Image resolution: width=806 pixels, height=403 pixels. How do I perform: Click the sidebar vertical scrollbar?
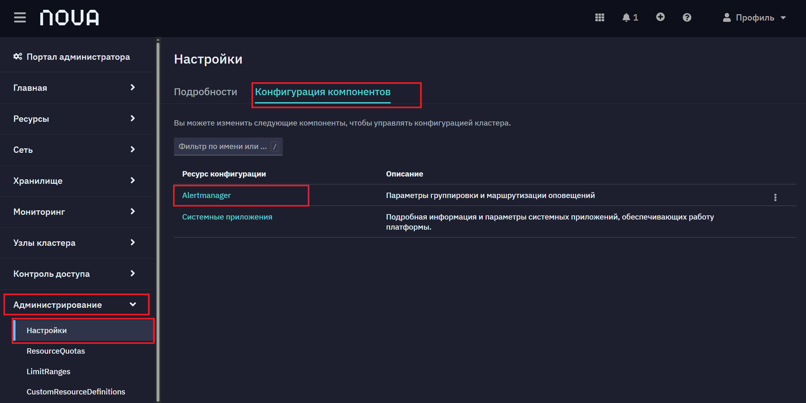click(x=158, y=221)
